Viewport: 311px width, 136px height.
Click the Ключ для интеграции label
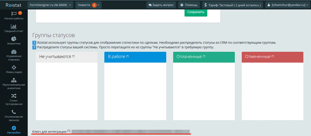point(49,132)
